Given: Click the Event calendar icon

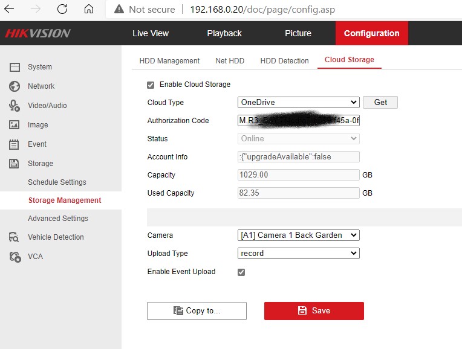Looking at the screenshot, I should pos(14,144).
